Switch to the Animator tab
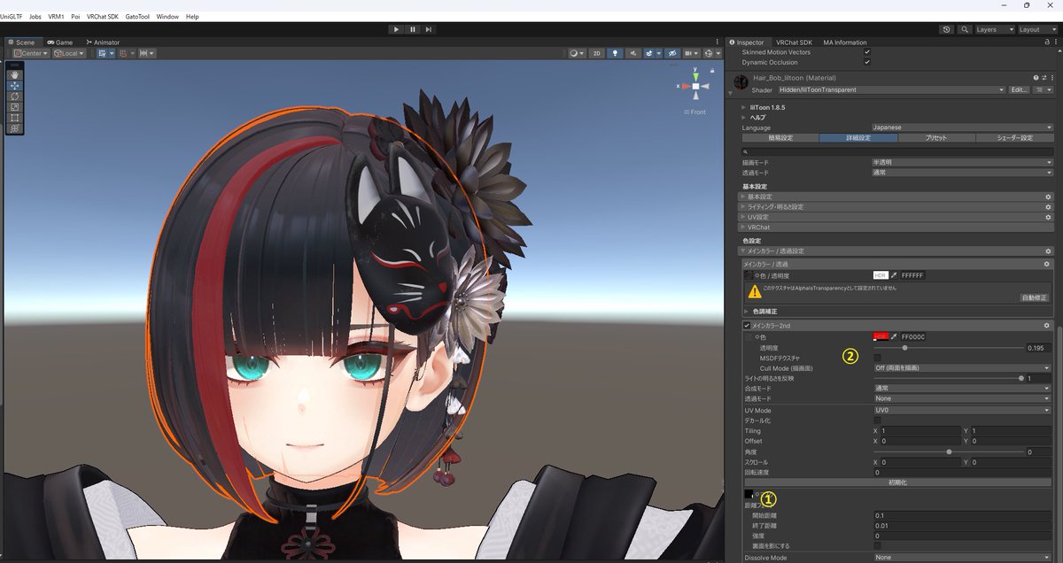This screenshot has width=1063, height=563. pos(102,42)
